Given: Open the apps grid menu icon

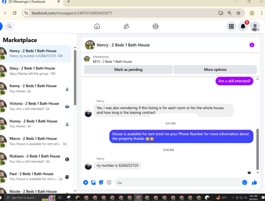Looking at the screenshot, I should (x=231, y=26).
